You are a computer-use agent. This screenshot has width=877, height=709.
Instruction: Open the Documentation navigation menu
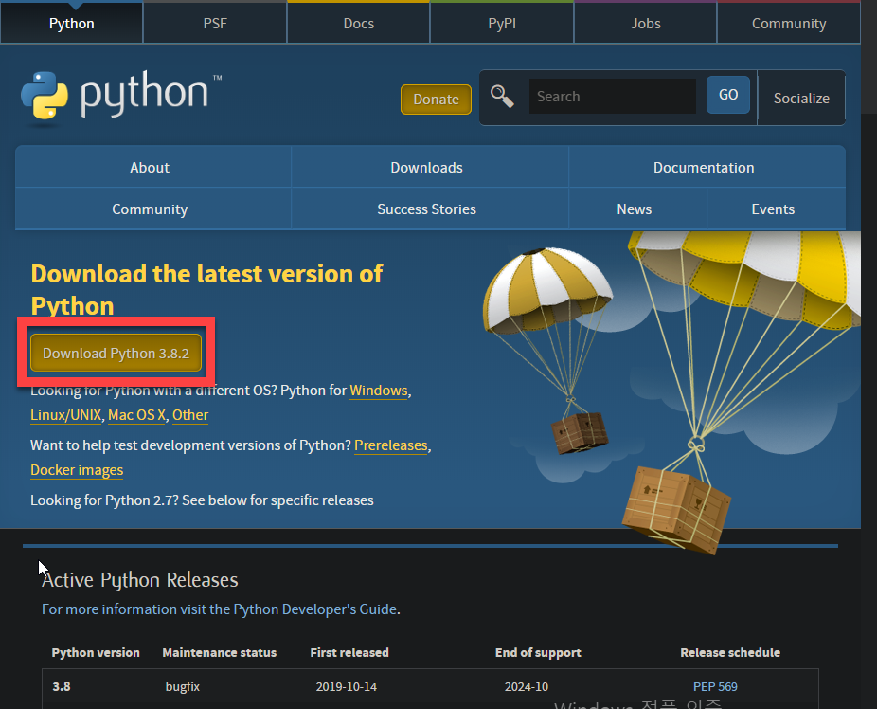point(704,168)
